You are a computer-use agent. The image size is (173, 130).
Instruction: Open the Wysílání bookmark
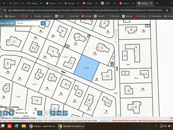[127, 16]
